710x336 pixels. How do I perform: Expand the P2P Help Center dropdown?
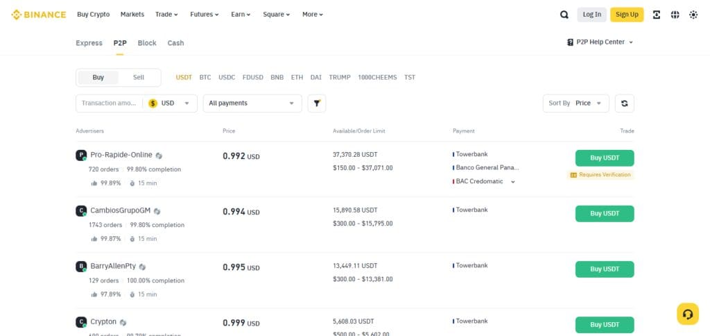pos(631,42)
